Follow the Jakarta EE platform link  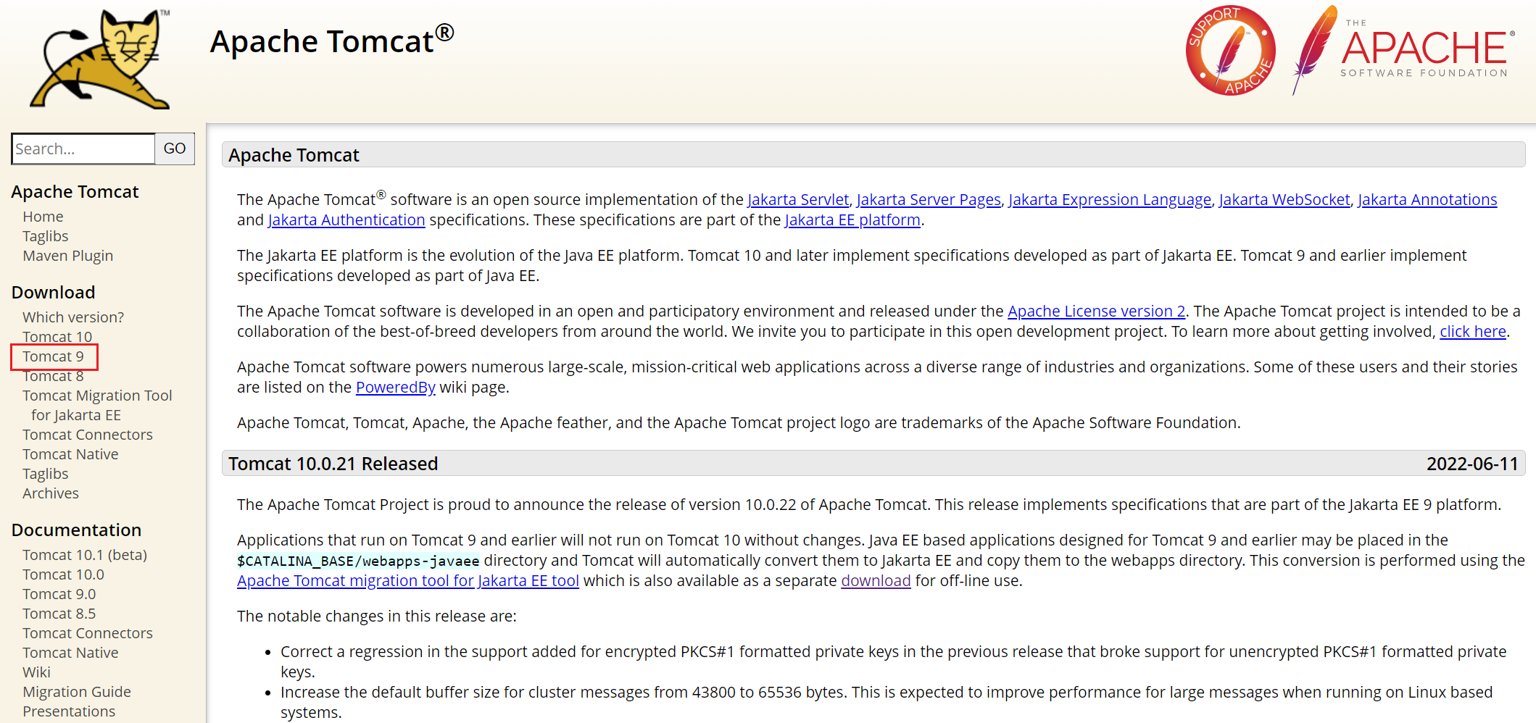(x=852, y=220)
